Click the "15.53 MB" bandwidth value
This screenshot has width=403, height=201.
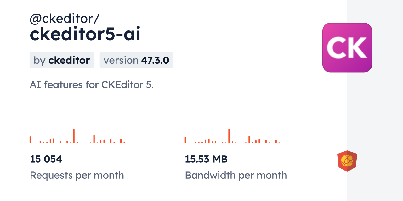click(x=206, y=159)
